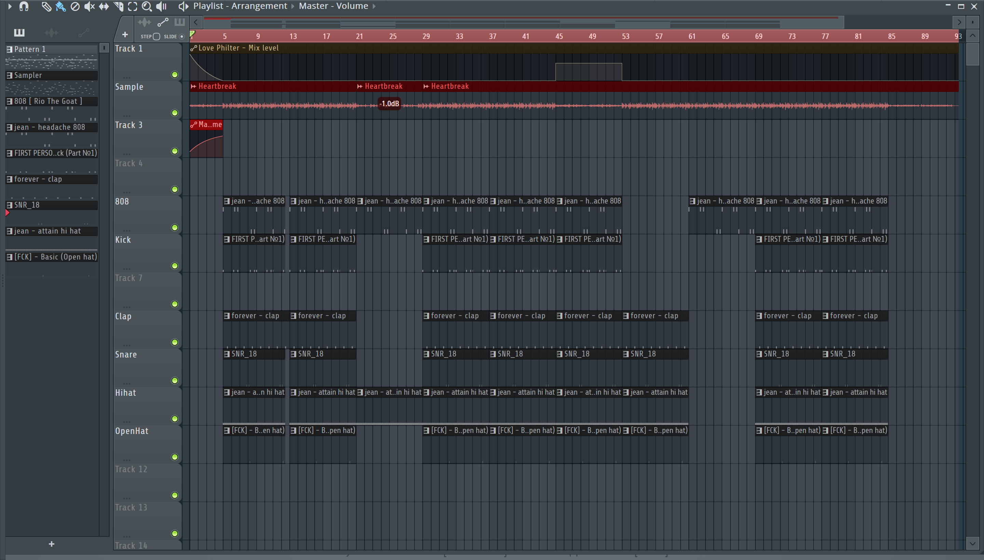Focus audio clips waveform icon above track headers
Image resolution: width=984 pixels, height=560 pixels.
145,22
